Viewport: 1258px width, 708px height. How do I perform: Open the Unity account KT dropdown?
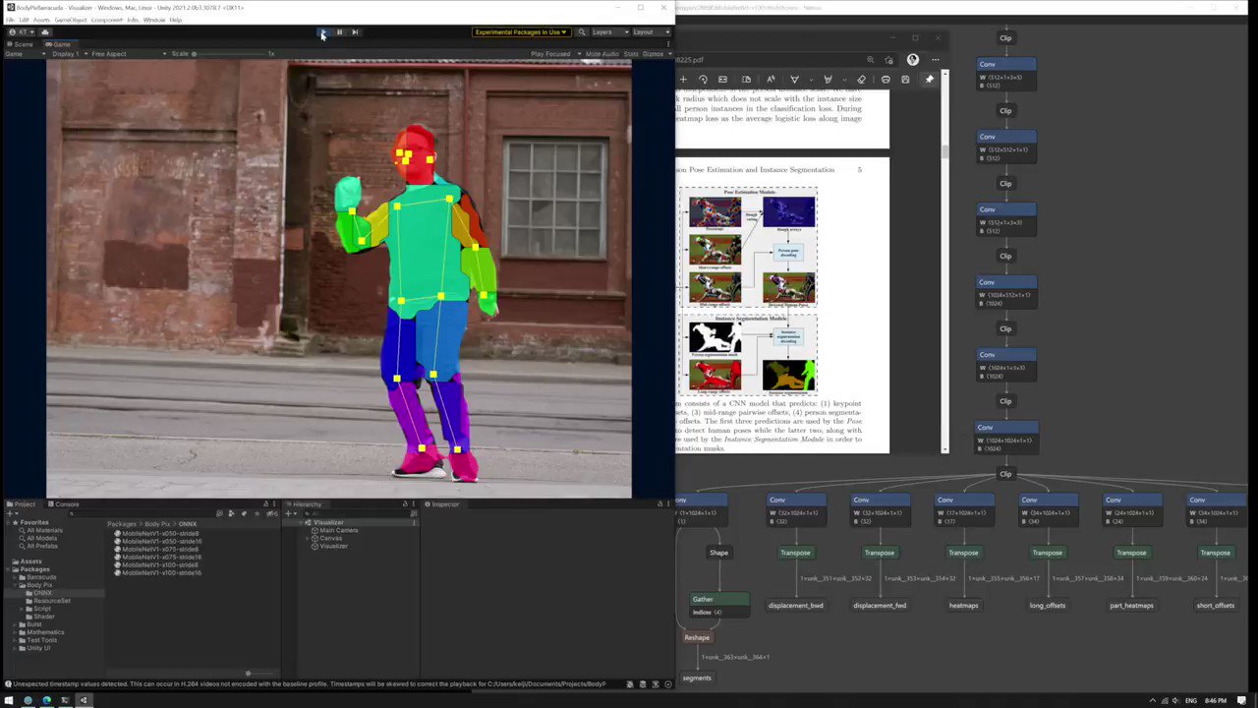(x=22, y=32)
